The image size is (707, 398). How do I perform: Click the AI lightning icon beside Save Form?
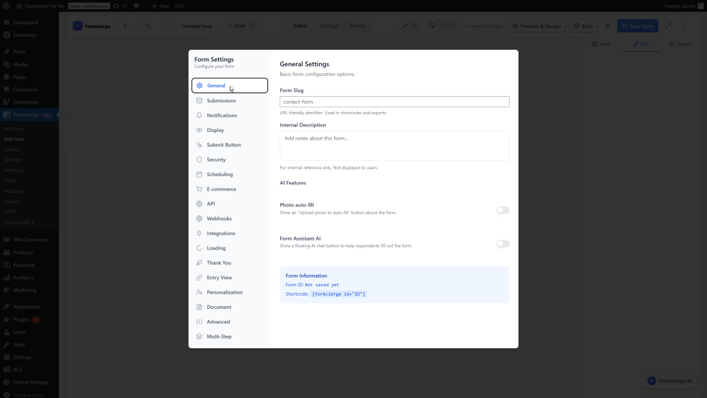pyautogui.click(x=607, y=25)
